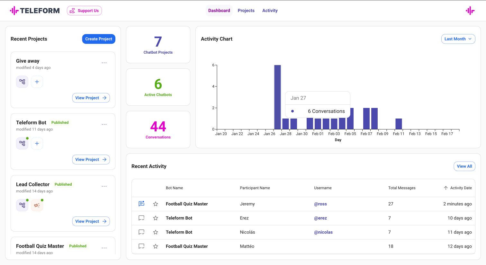This screenshot has width=486, height=265.
Task: Open the options menu on Lead Collector project
Action: pyautogui.click(x=104, y=186)
